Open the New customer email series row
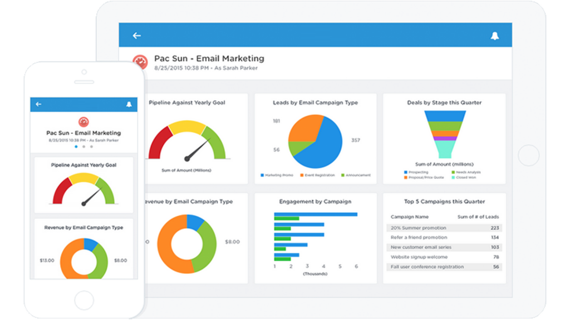 [x=443, y=247]
